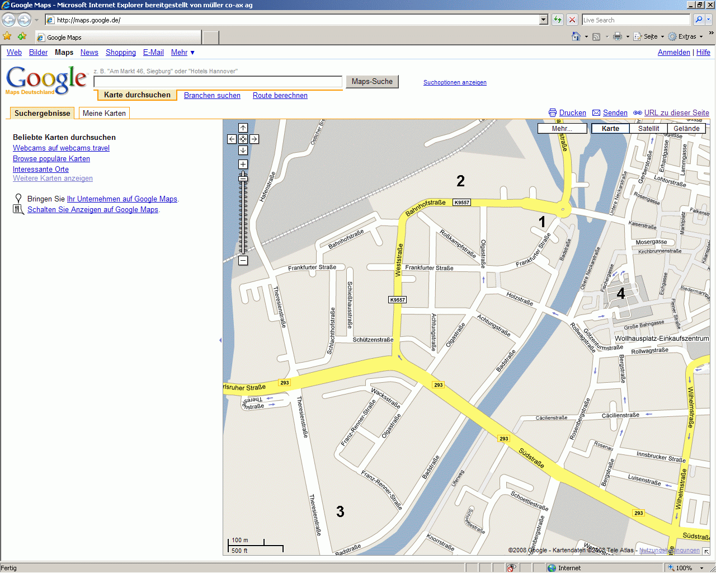
Task: Click the Senden envelope icon
Action: coord(596,112)
